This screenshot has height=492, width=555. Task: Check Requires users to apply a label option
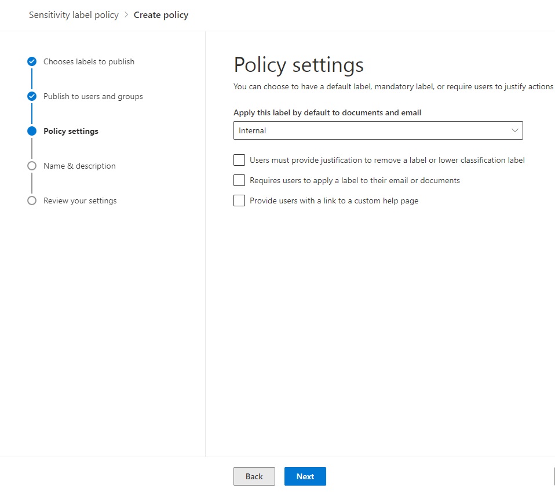[239, 180]
